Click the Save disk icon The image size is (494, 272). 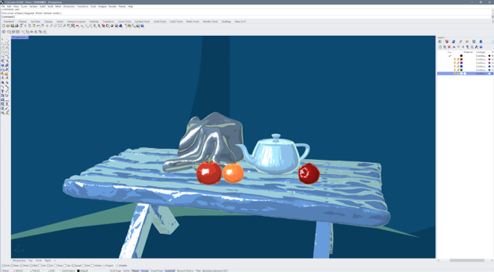[x=12, y=26]
